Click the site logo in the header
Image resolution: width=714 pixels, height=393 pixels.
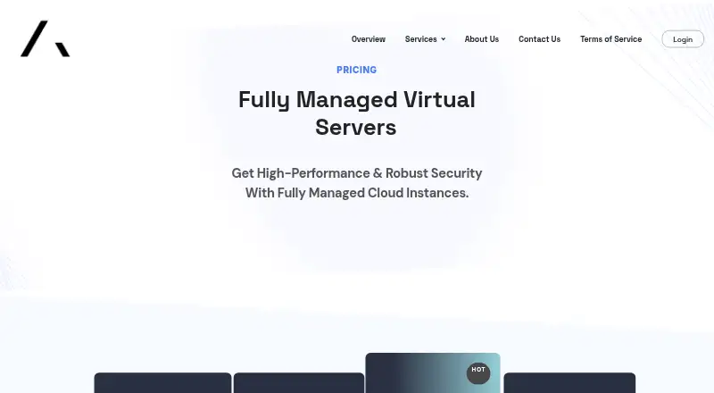46,38
